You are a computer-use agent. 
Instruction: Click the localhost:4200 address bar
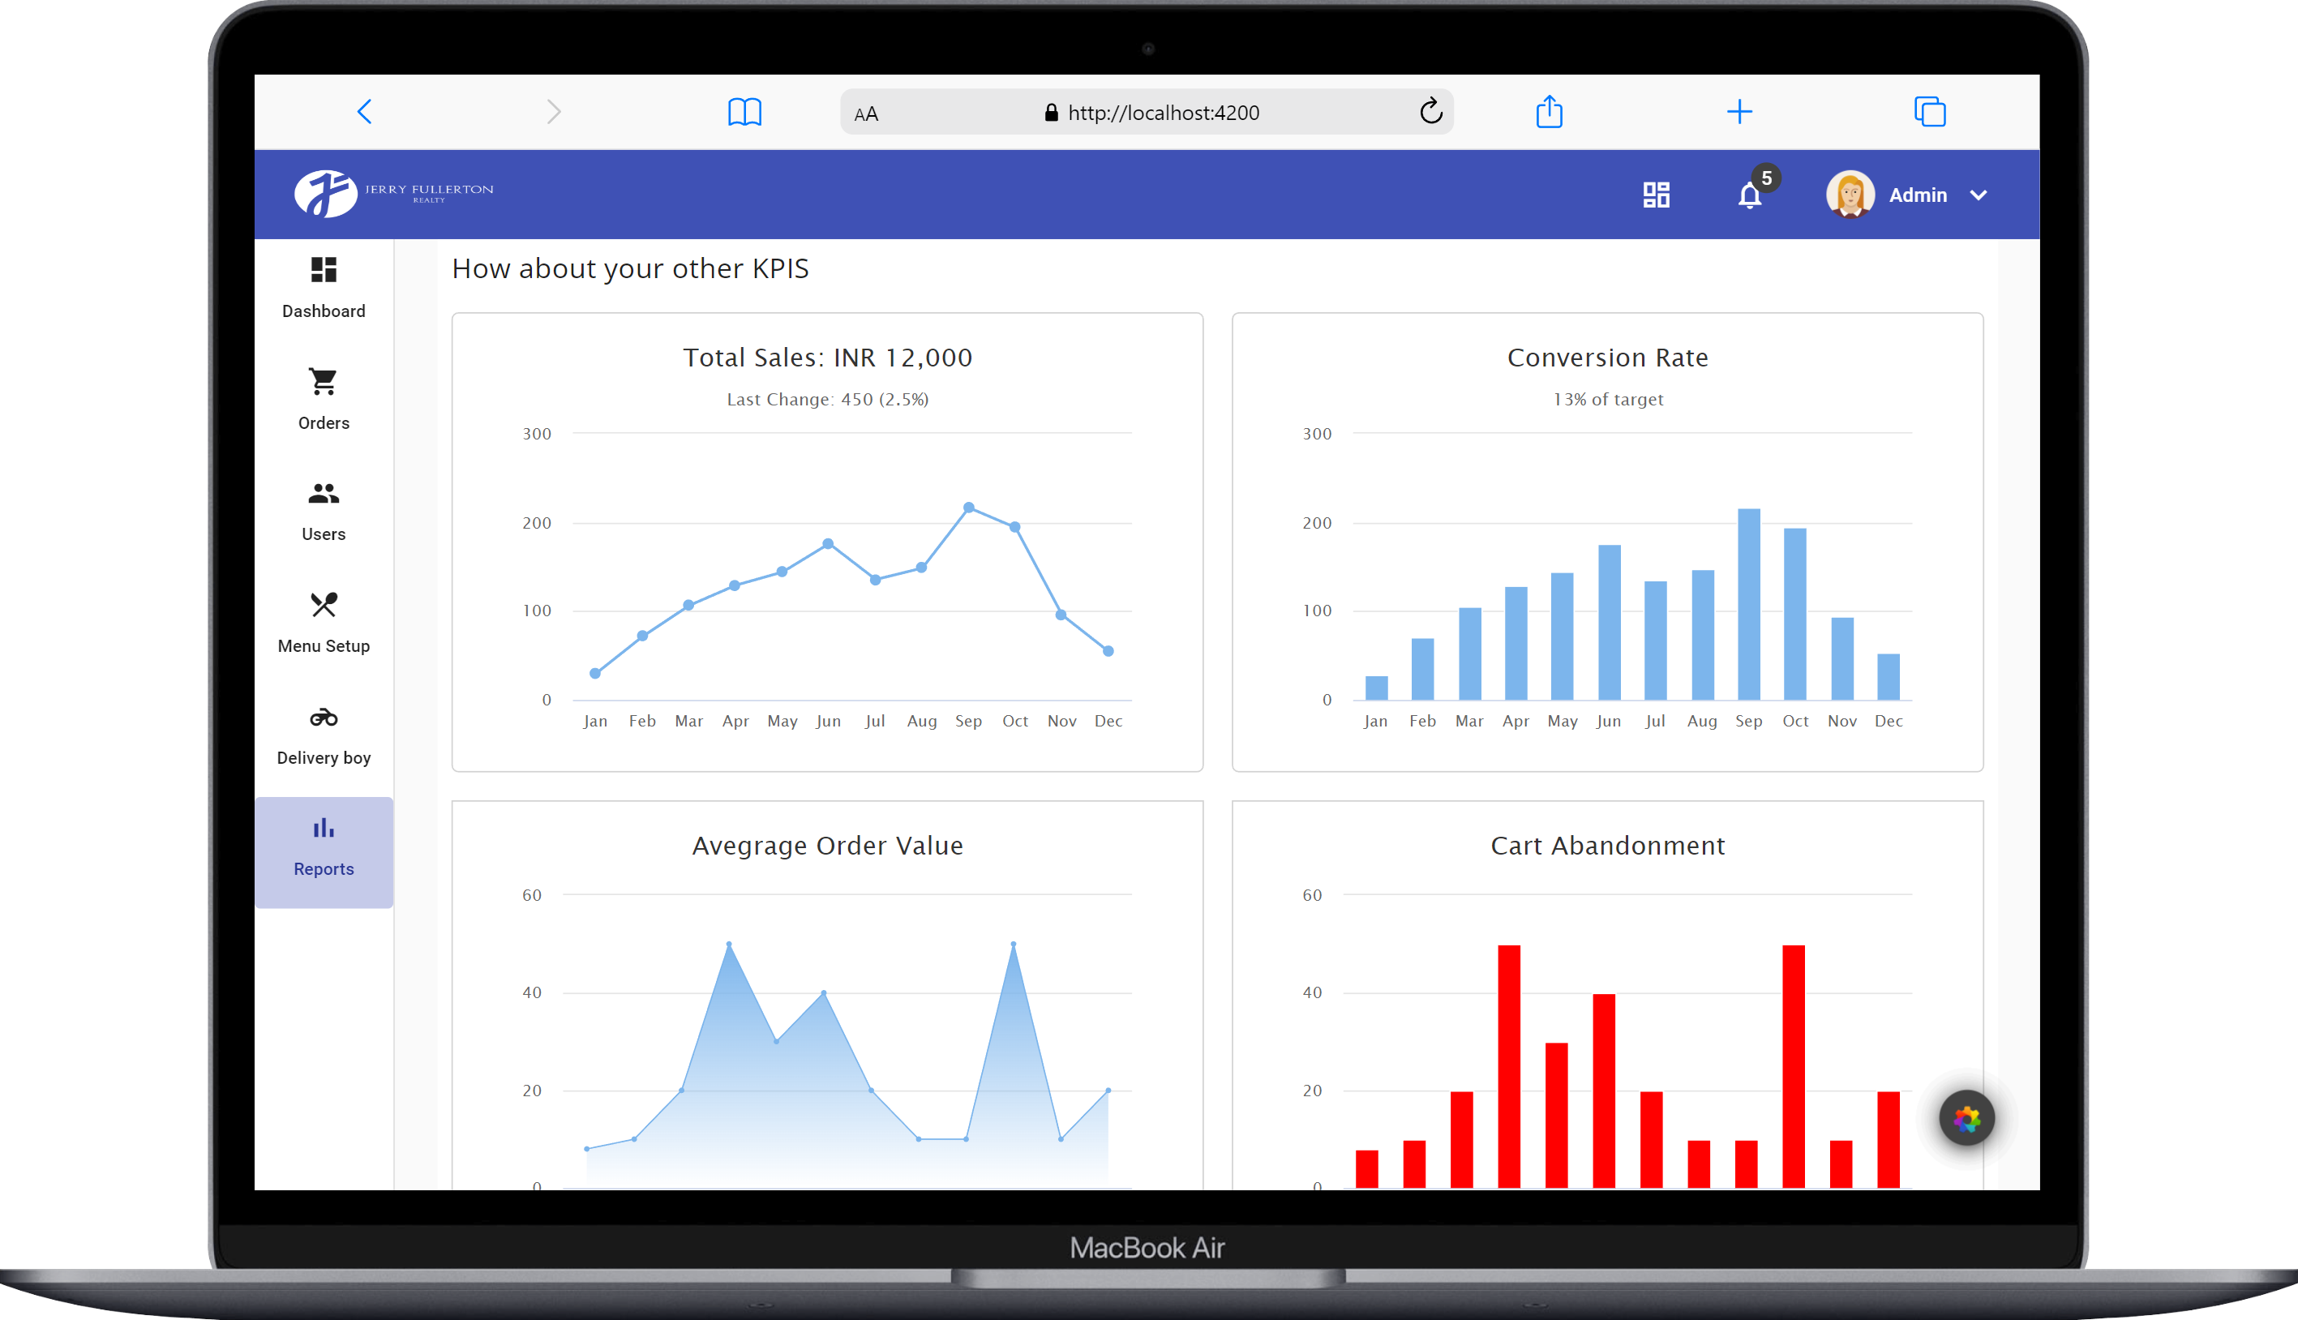[x=1147, y=112]
